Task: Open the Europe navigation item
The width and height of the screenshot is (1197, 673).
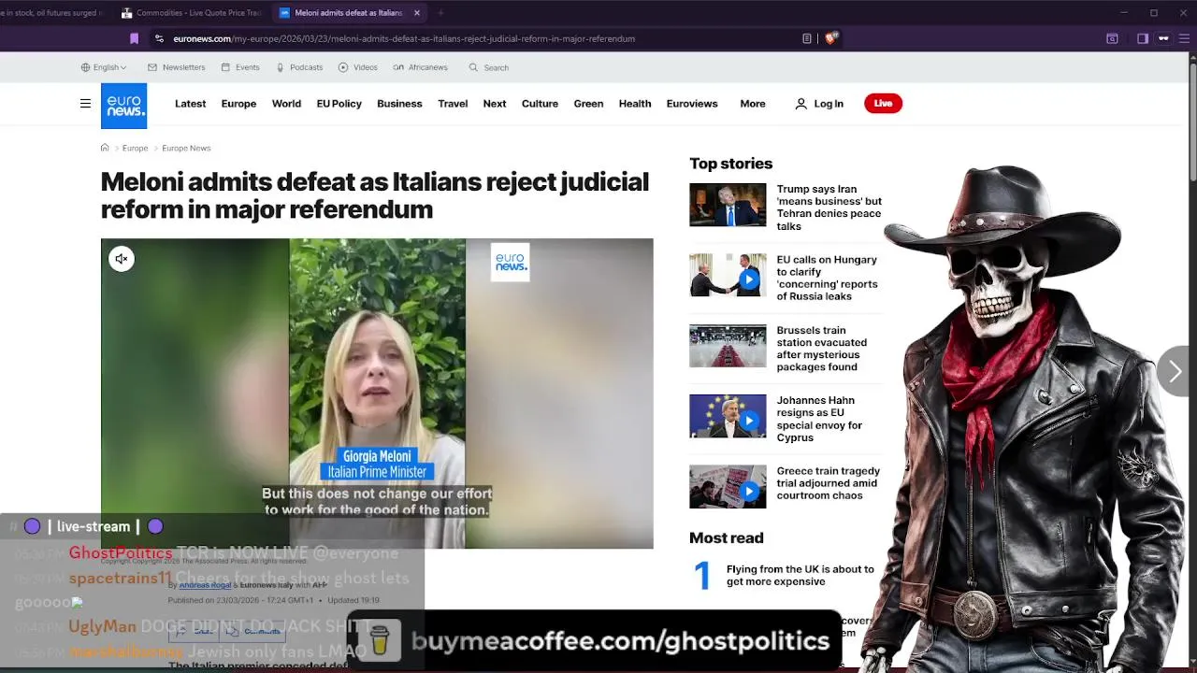Action: tap(238, 104)
